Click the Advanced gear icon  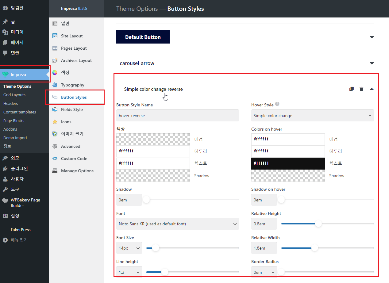(x=55, y=146)
